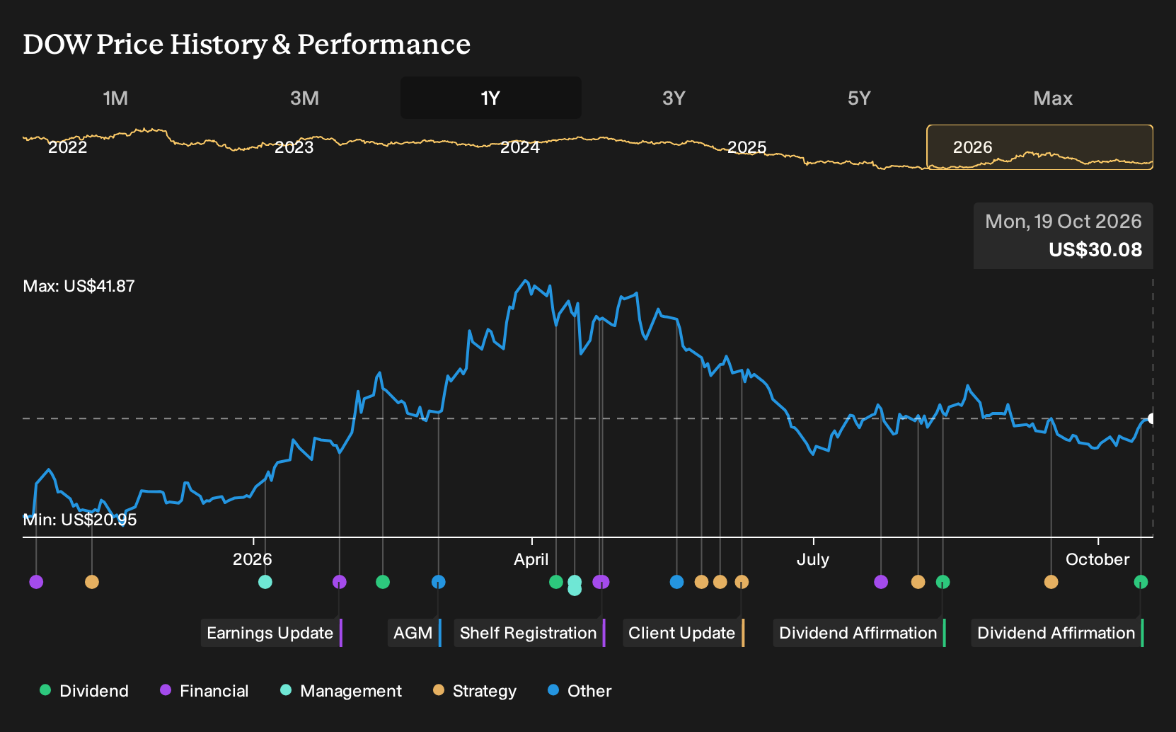Toggle the Strategy legend filter
Viewport: 1176px width, 732px height.
coord(475,691)
